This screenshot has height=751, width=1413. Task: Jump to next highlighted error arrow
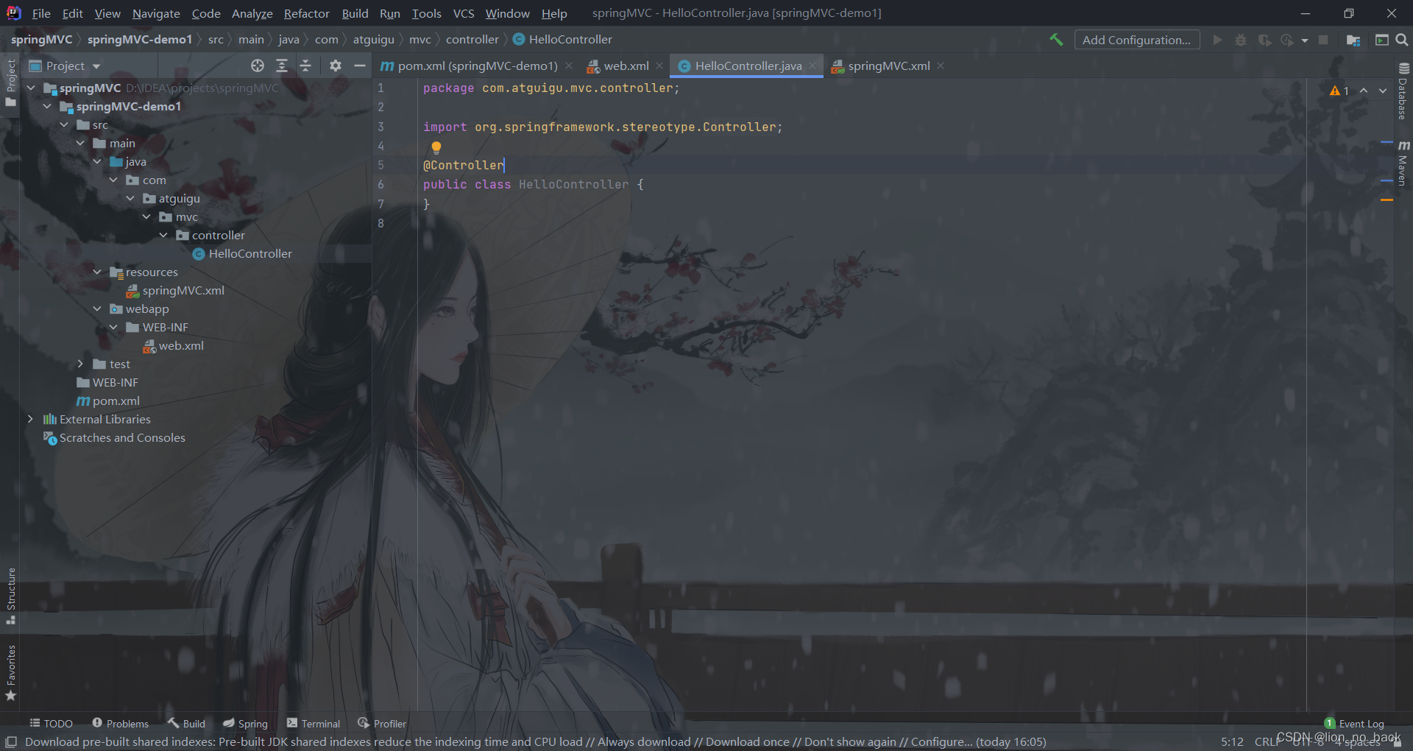[1383, 91]
